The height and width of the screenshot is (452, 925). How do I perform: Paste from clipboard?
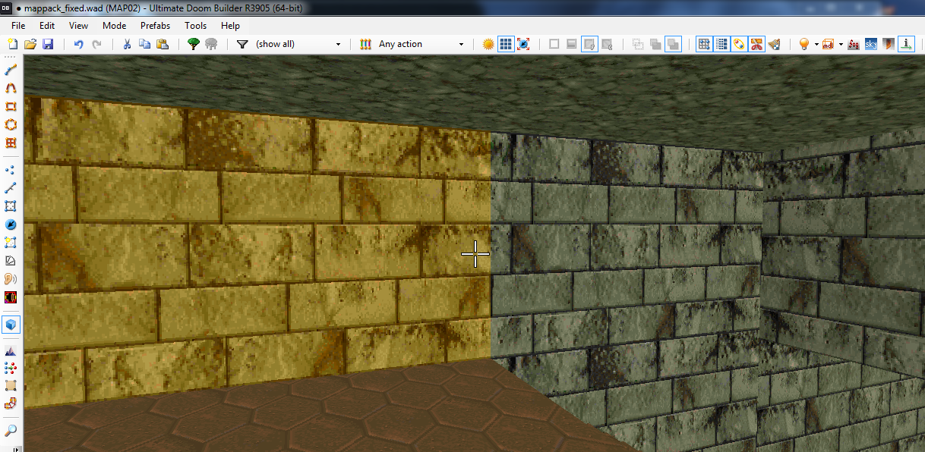163,44
